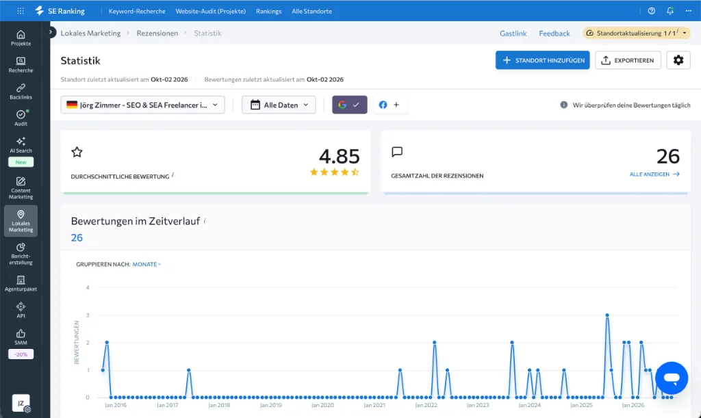Click the speech bubble icon in reviews card
The width and height of the screenshot is (701, 418).
tap(397, 152)
